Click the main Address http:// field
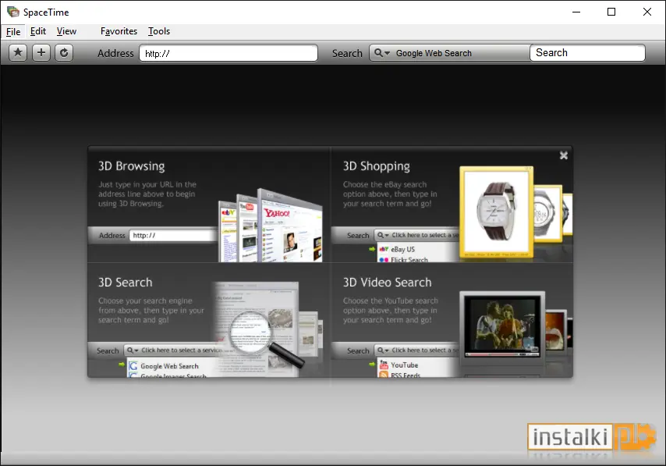The width and height of the screenshot is (666, 466). (228, 53)
